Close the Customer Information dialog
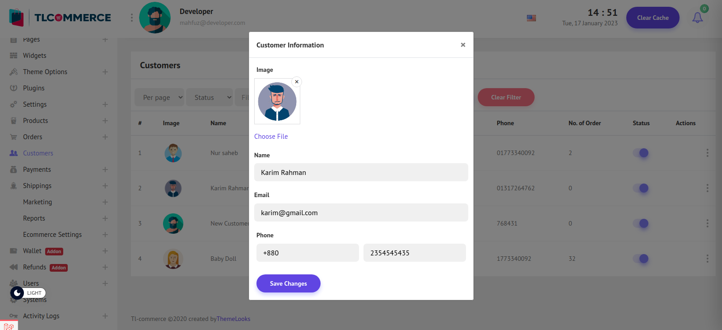Screen dimensions: 722x330 (x=463, y=45)
